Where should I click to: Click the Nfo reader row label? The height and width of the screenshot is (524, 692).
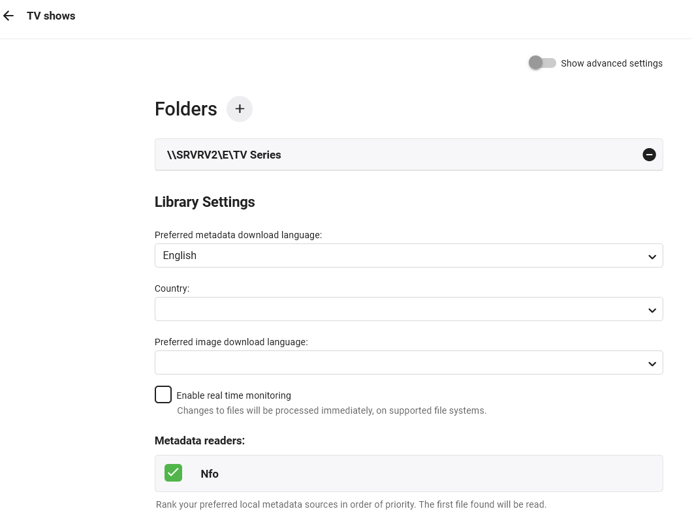click(210, 474)
